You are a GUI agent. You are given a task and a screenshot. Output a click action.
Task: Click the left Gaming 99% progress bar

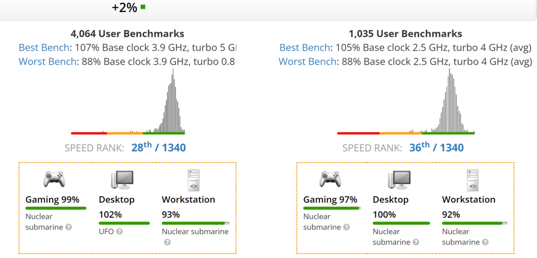pos(56,208)
